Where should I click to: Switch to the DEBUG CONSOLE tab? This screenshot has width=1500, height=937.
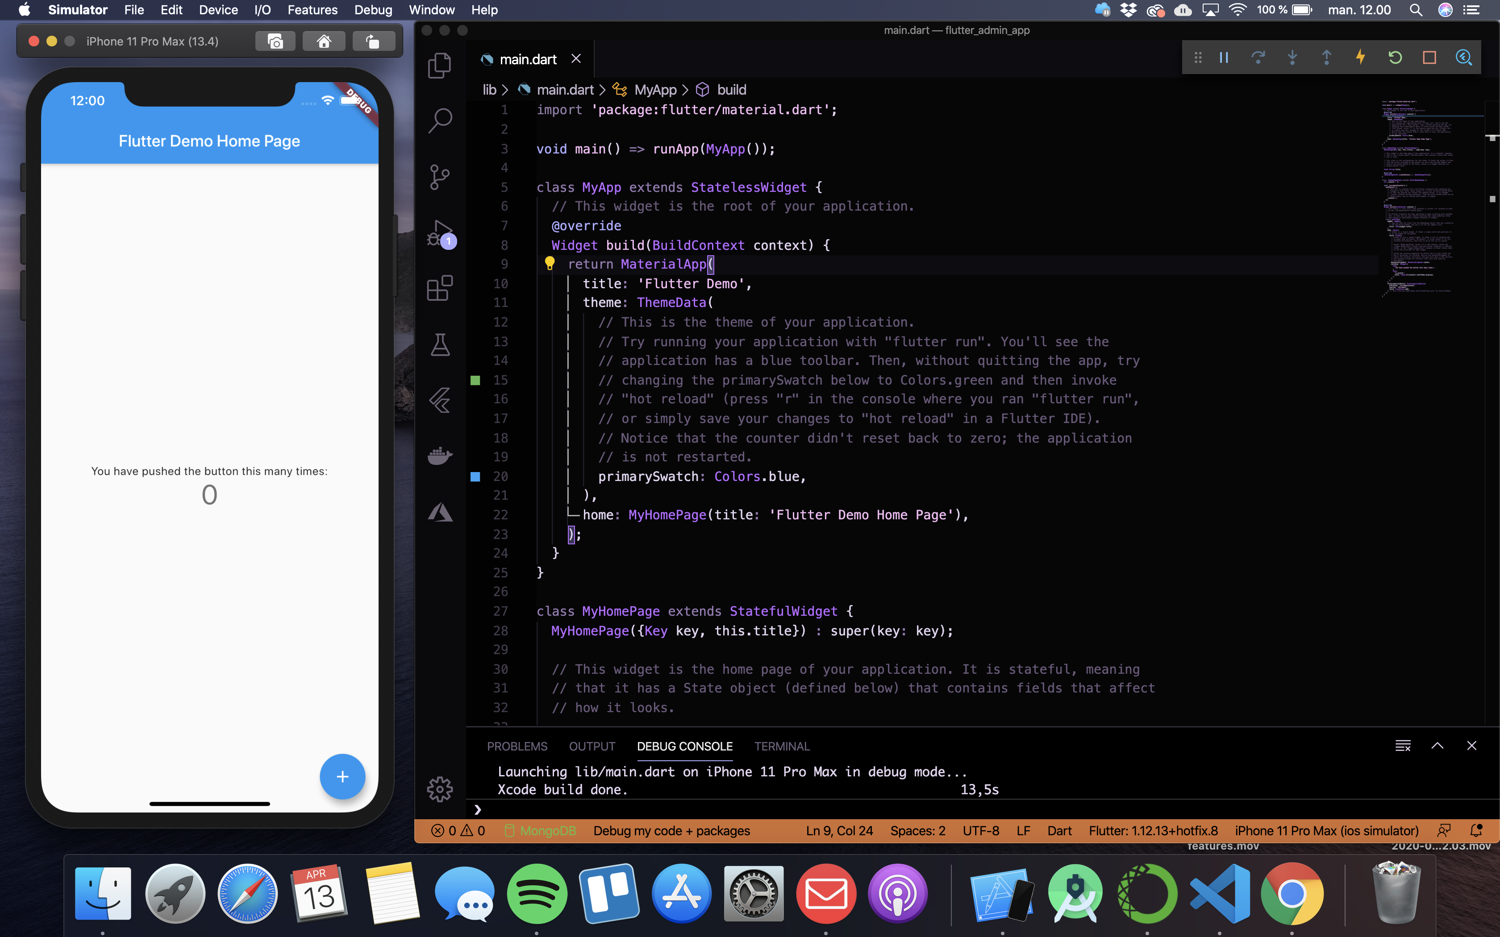tap(684, 746)
